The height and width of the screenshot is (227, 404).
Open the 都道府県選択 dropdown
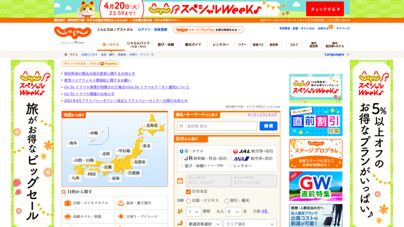(204, 224)
